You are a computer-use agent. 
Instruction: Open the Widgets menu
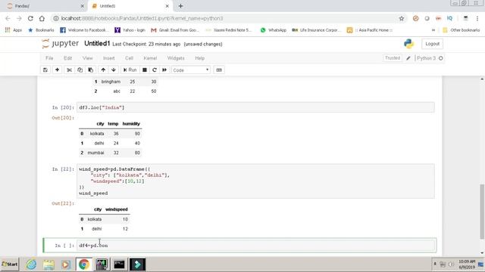point(176,58)
